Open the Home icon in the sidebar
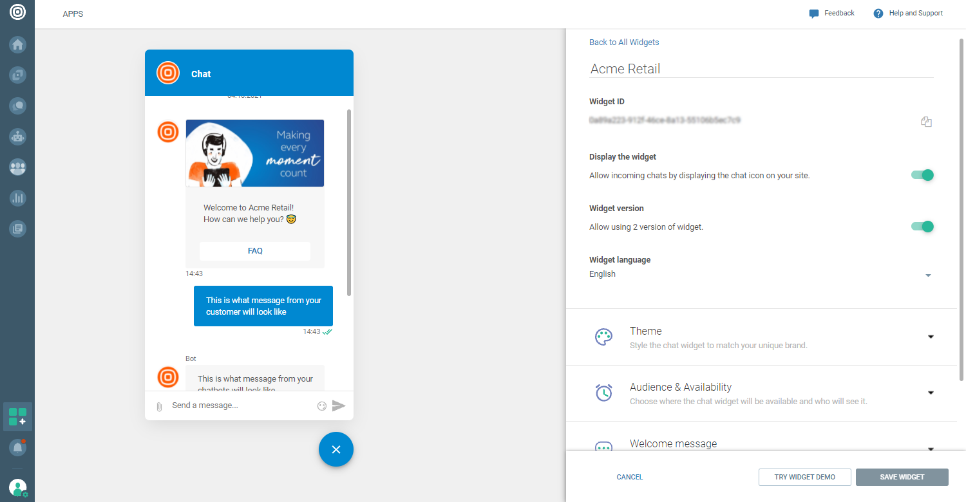The width and height of the screenshot is (966, 502). pyautogui.click(x=17, y=44)
